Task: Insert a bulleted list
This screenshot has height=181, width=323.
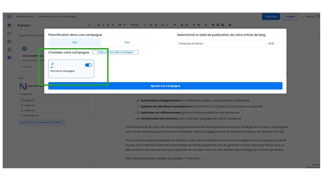Action: [x=156, y=25]
